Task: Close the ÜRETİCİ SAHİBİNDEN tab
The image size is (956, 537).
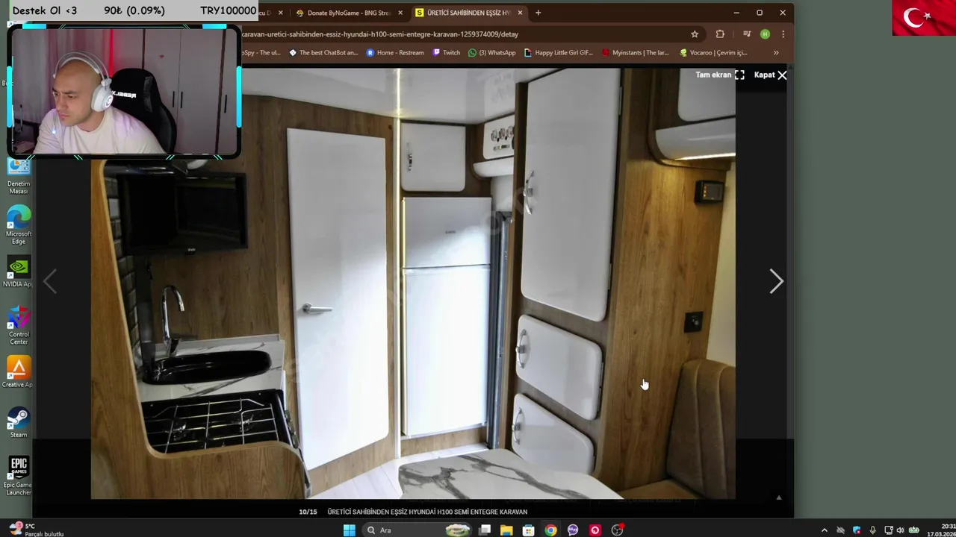Action: [520, 13]
